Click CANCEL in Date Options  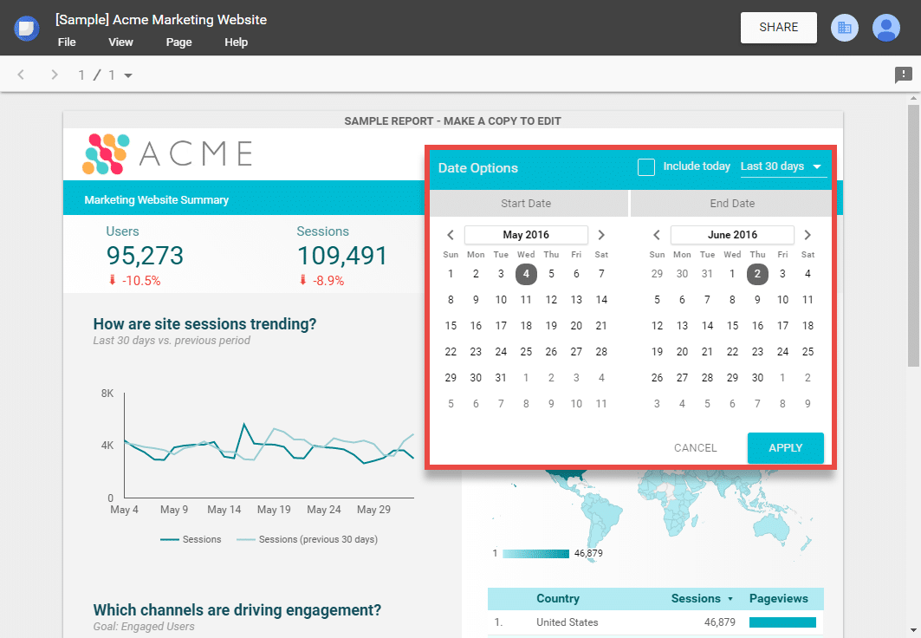coord(695,448)
